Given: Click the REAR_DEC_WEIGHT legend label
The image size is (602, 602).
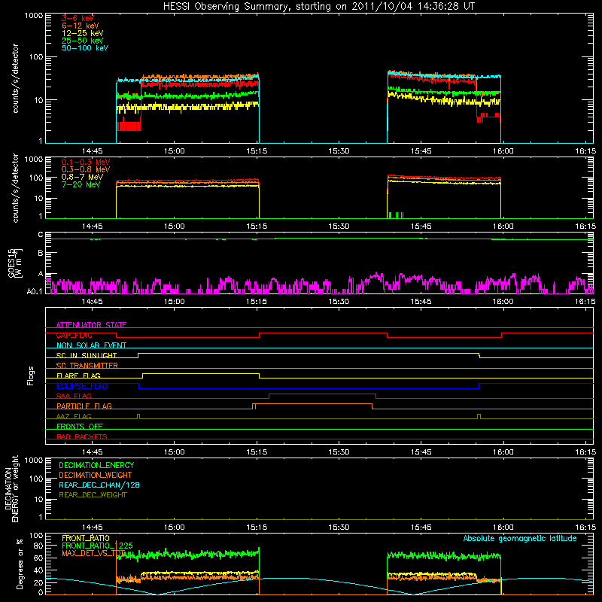Looking at the screenshot, I should pos(93,495).
